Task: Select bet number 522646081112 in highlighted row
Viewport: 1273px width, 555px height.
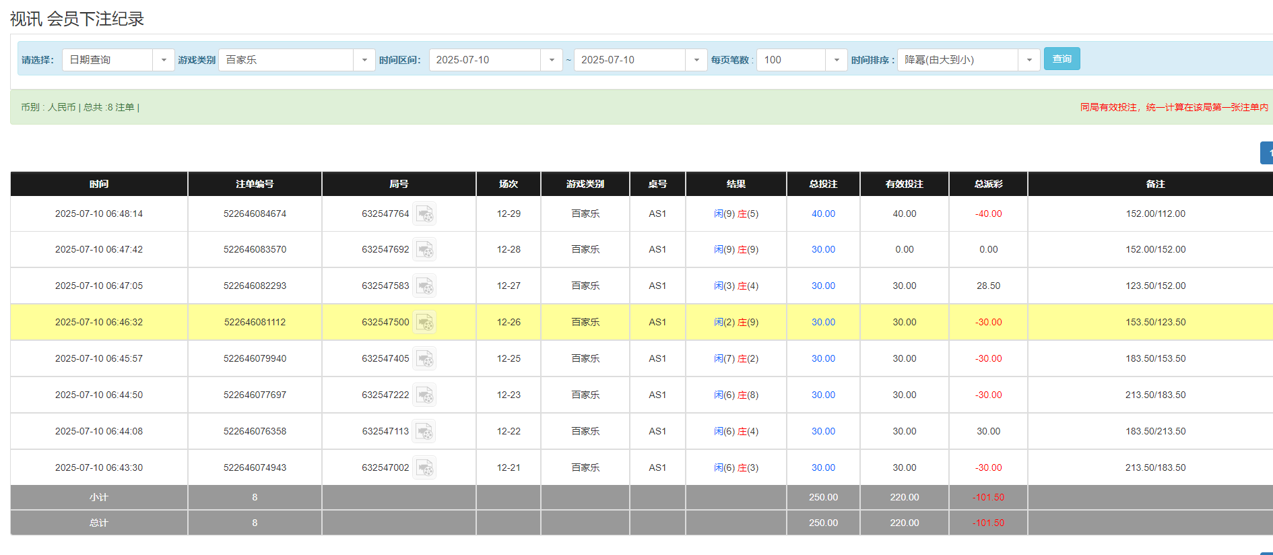Action: click(255, 323)
